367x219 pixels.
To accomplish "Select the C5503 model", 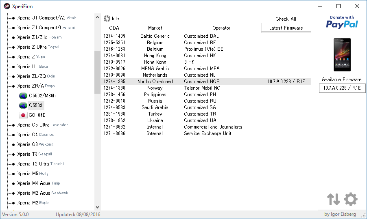I will pos(36,105).
